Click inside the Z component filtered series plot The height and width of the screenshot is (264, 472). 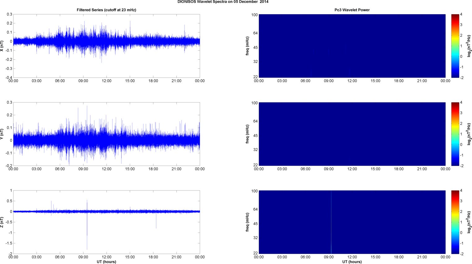point(106,222)
